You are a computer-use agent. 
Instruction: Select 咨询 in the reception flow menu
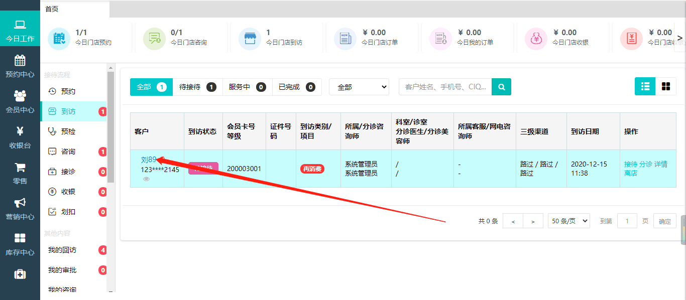pos(68,152)
